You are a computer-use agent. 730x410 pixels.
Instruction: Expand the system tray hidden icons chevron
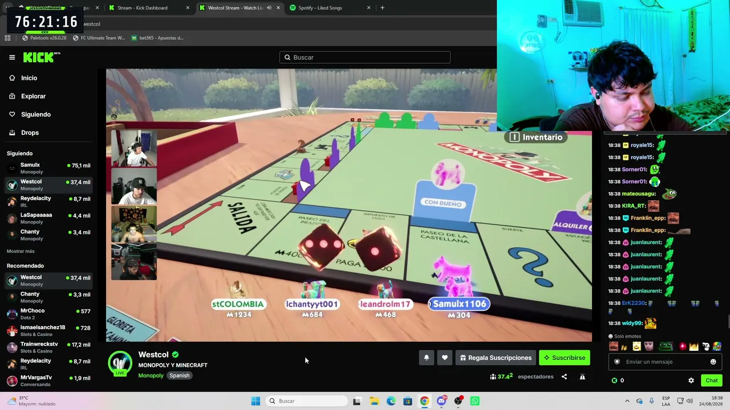pyautogui.click(x=627, y=401)
